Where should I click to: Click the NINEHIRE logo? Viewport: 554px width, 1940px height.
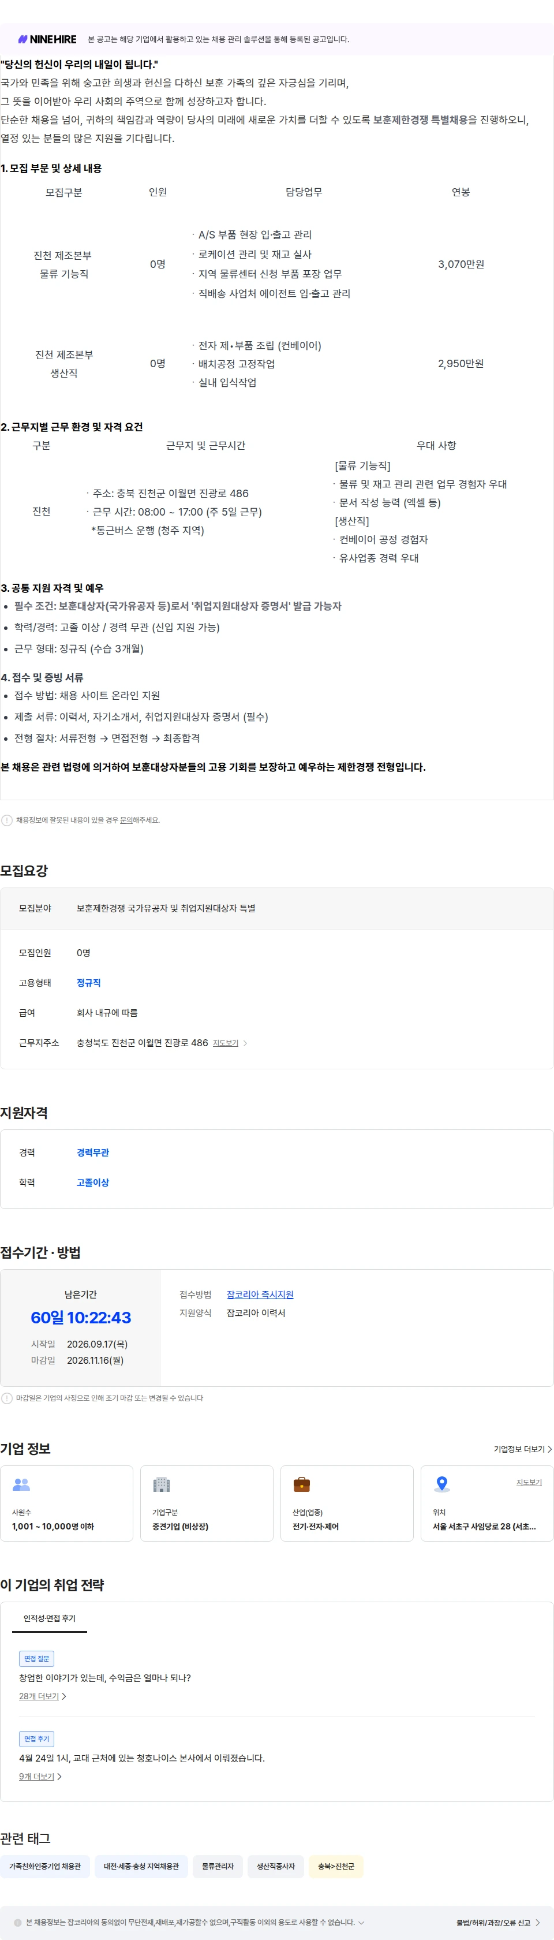(47, 39)
